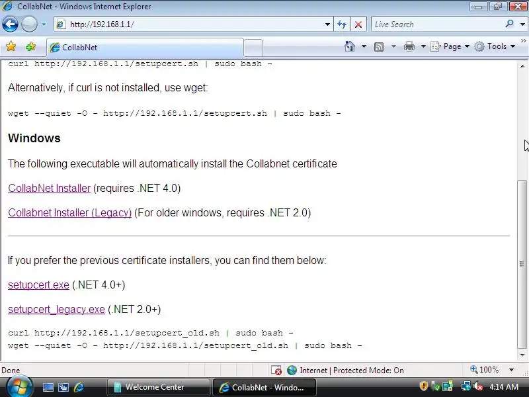Click the Internet Explorer title bar icon

[7, 6]
